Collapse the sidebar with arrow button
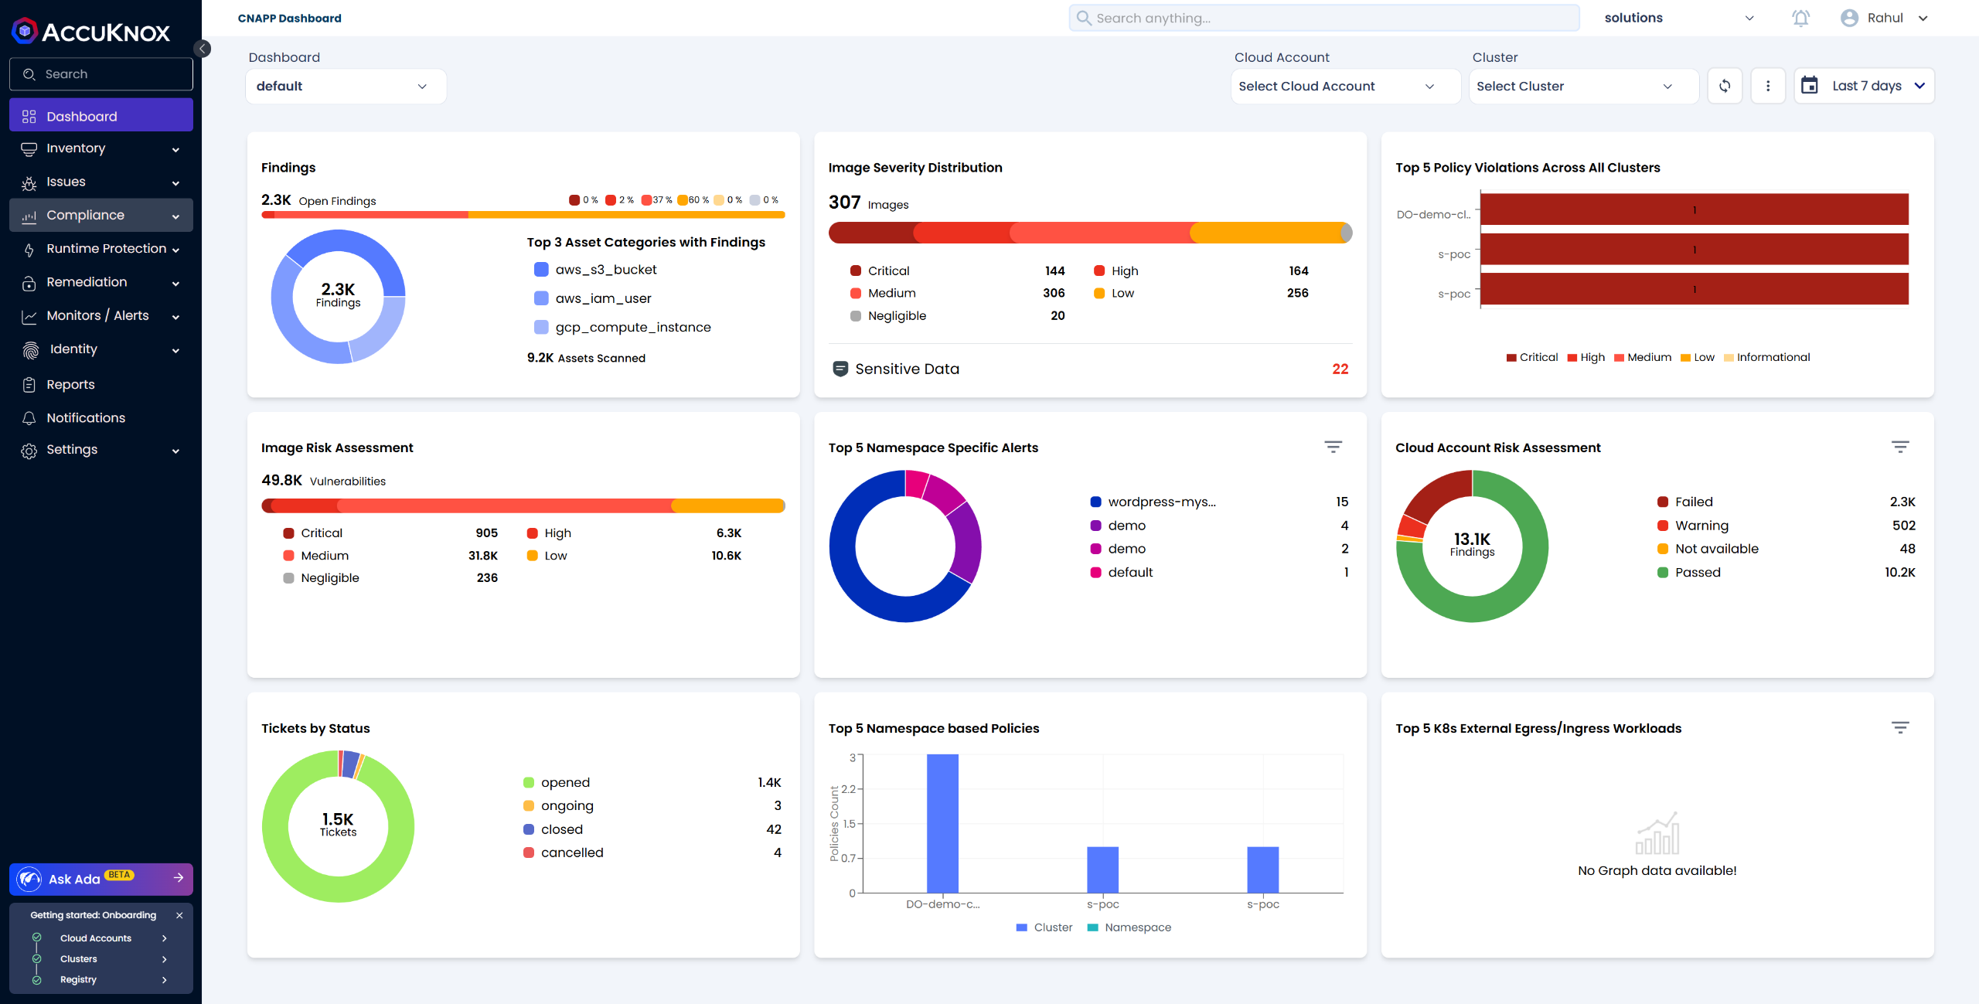The height and width of the screenshot is (1004, 1979). pos(203,49)
